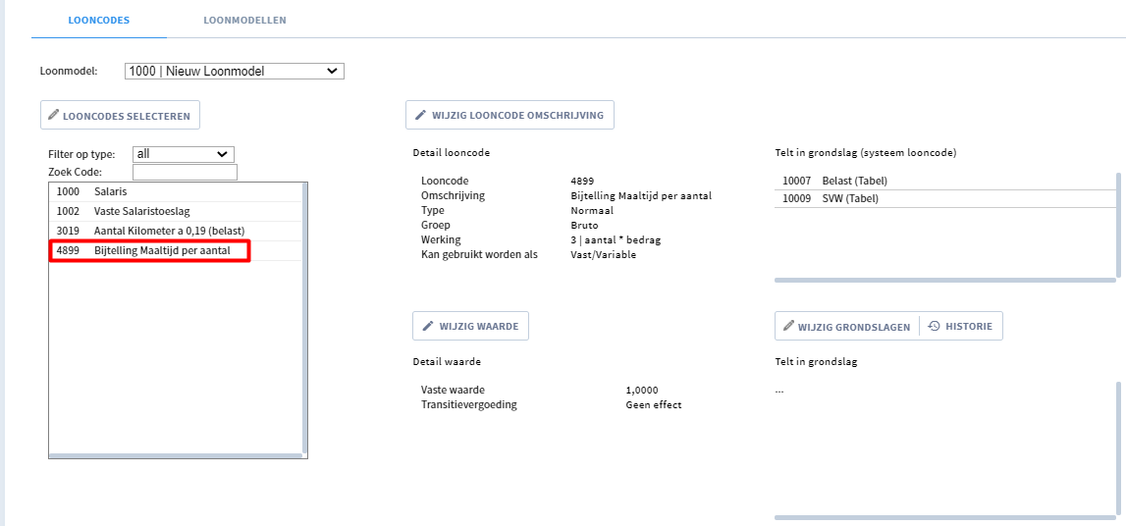Click pencil icon on Looncodes selecteren
This screenshot has height=526, width=1126.
pos(53,116)
